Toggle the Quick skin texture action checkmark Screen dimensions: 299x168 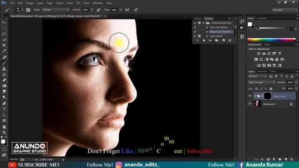point(195,27)
